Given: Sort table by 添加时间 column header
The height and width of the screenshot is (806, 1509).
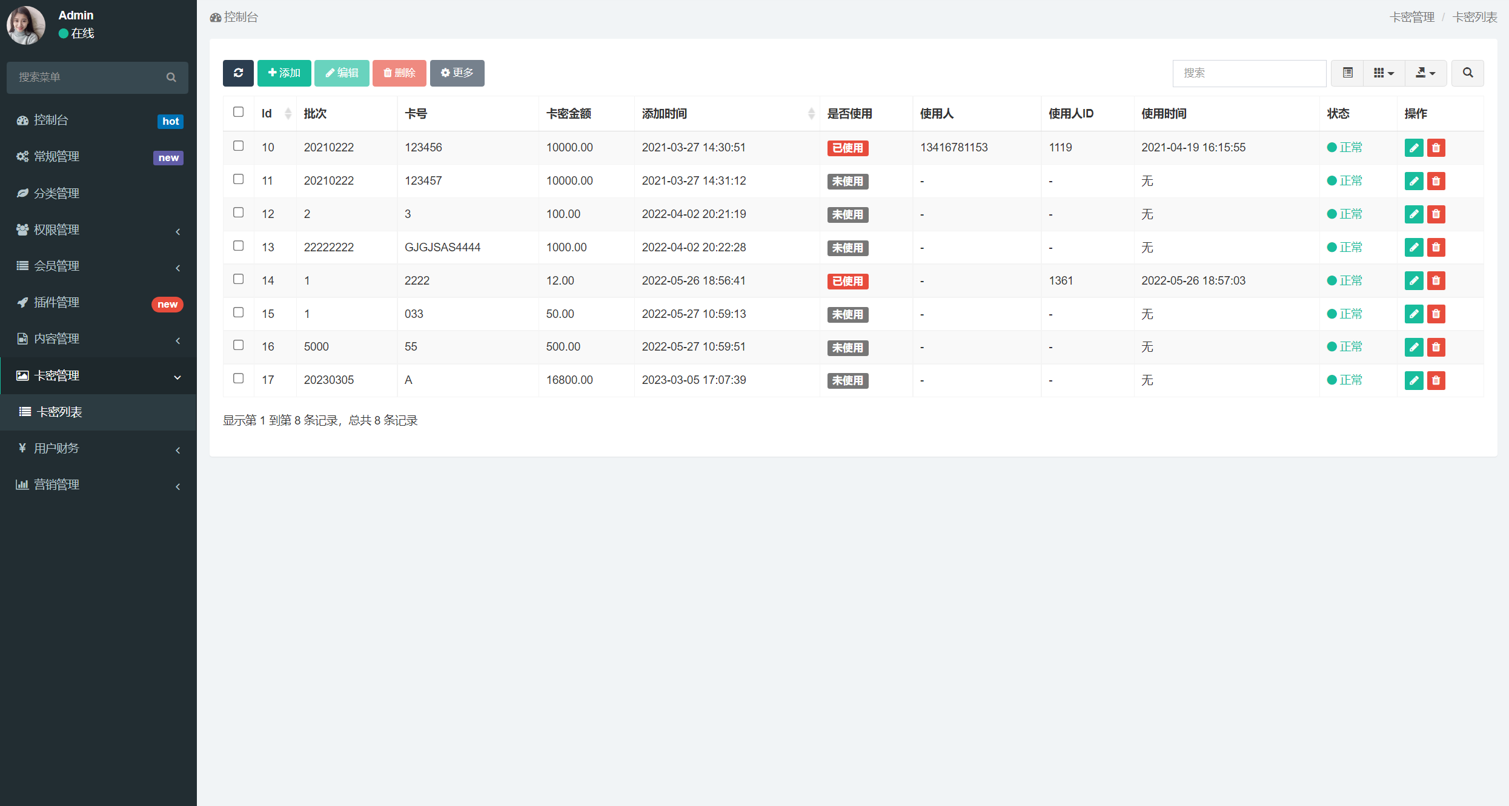Looking at the screenshot, I should pos(665,114).
